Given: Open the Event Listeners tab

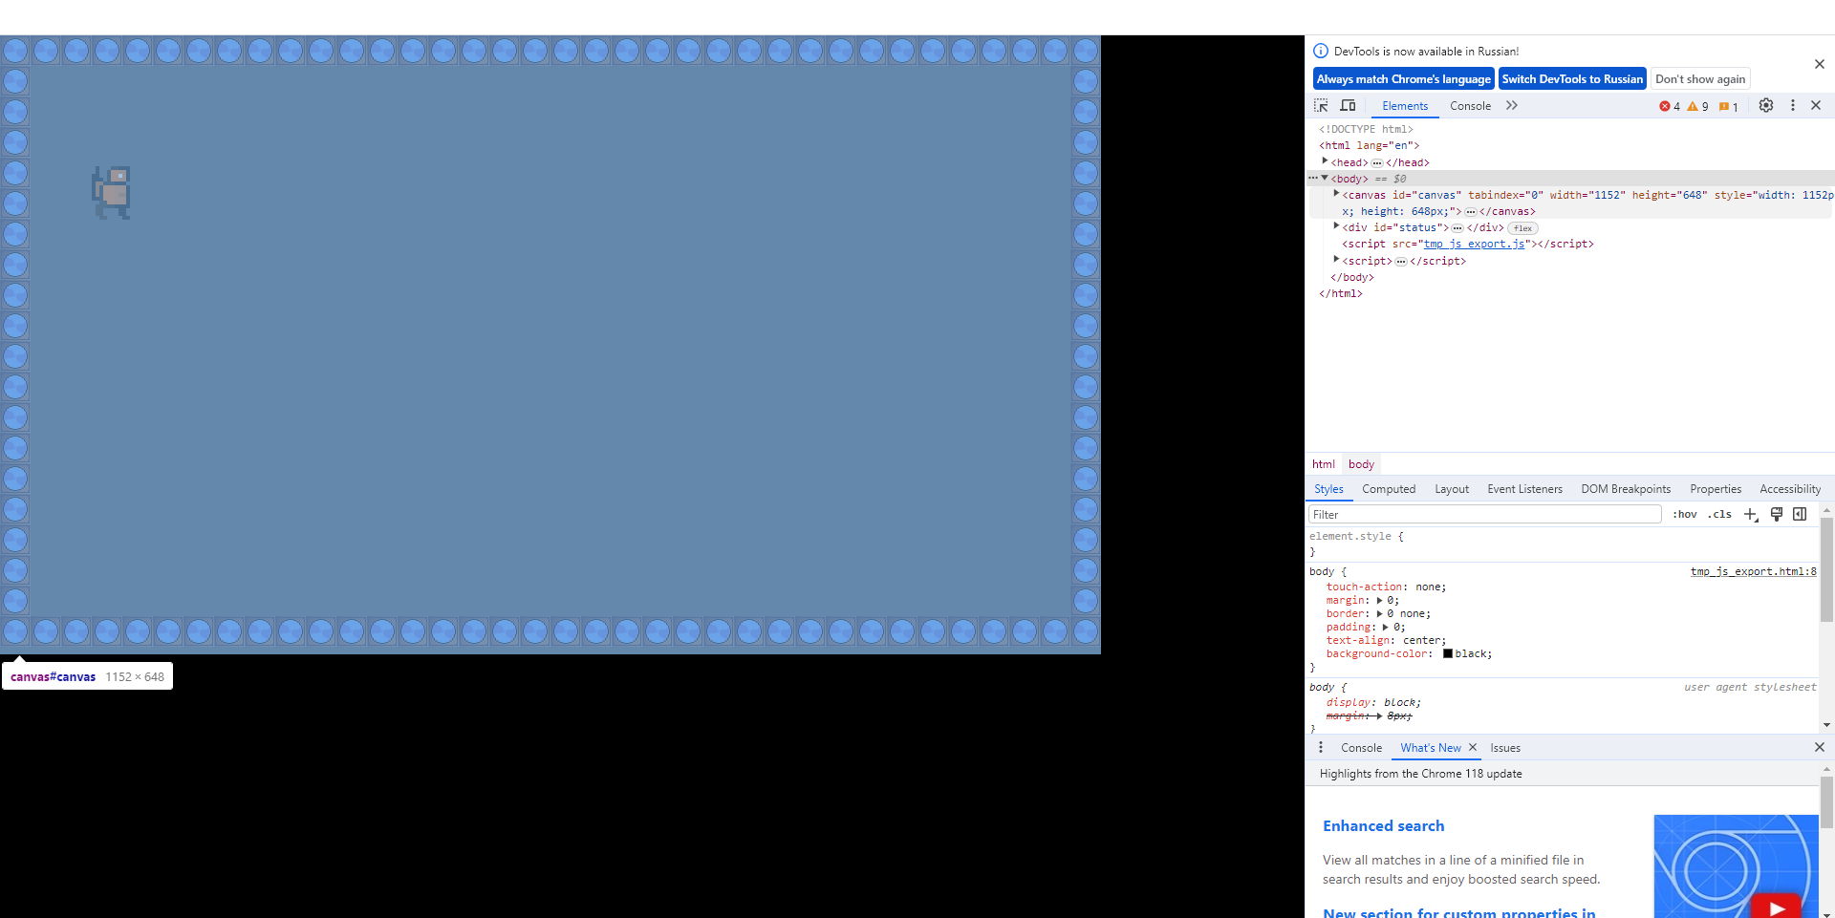Looking at the screenshot, I should coord(1525,489).
